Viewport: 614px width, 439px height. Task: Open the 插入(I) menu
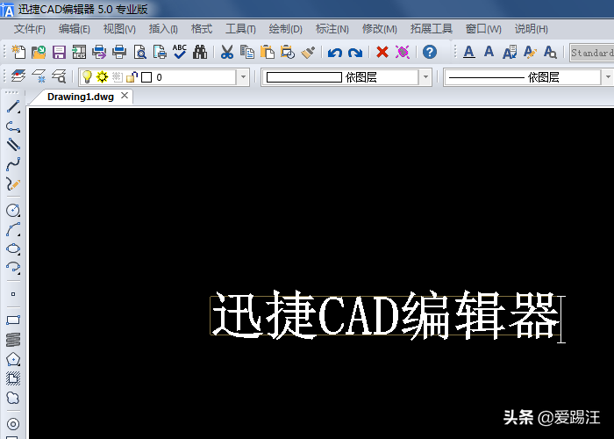coord(163,29)
